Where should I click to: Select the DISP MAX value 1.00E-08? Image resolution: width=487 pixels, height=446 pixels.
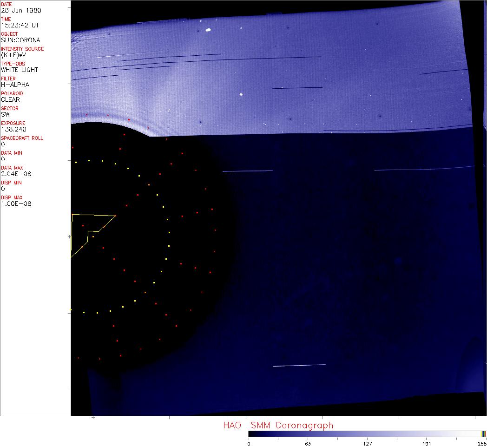click(16, 203)
